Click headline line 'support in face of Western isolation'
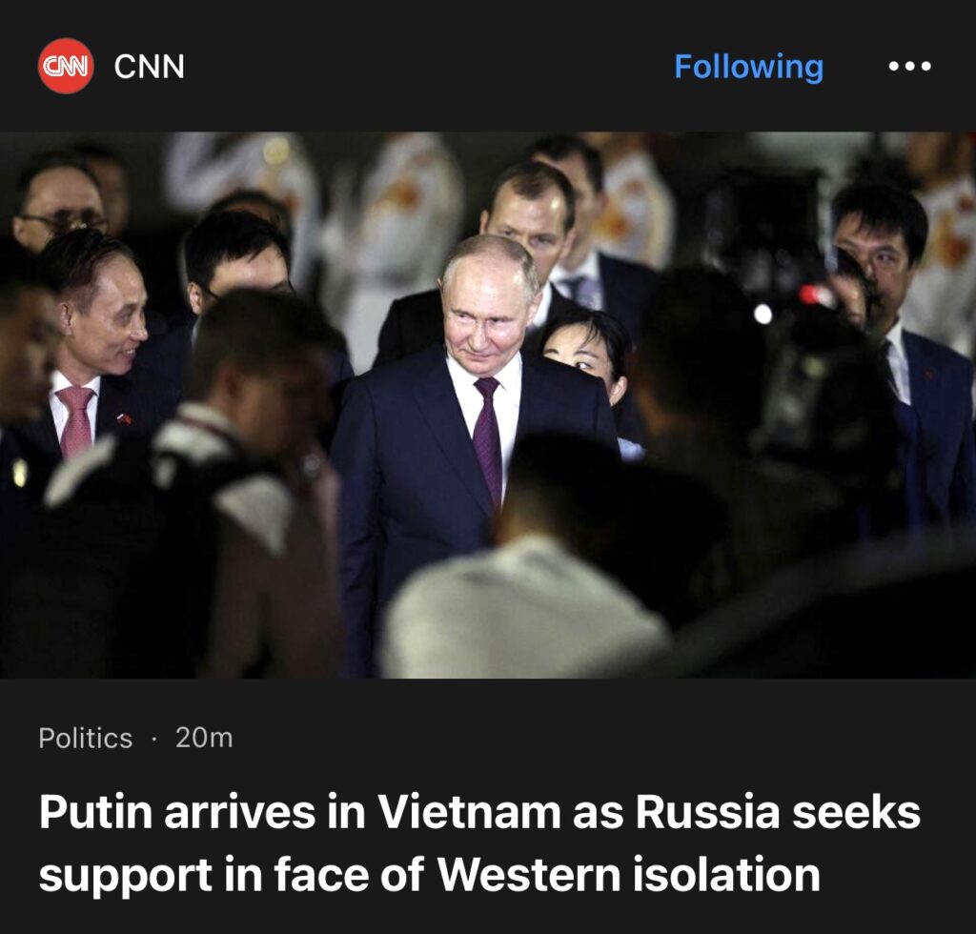976x934 pixels. [430, 875]
